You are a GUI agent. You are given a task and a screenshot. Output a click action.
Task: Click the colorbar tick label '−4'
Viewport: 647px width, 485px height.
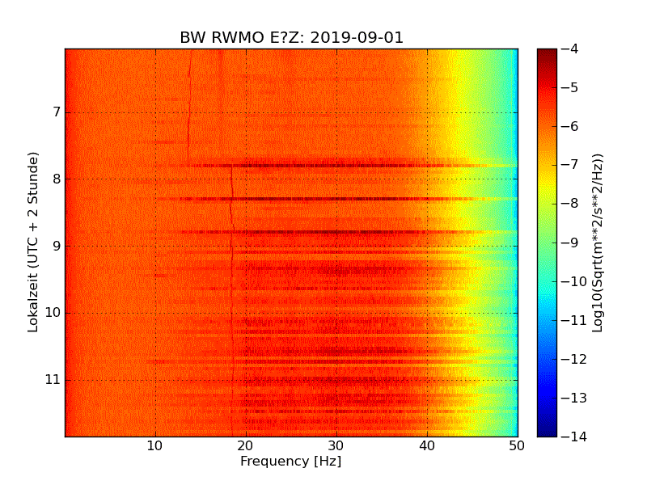point(570,49)
